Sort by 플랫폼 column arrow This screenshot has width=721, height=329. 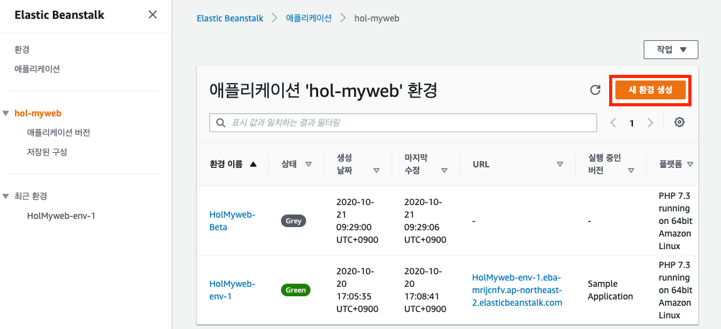point(690,164)
